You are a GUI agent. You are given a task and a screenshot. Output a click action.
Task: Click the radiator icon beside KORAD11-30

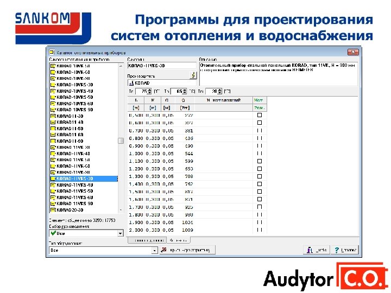click(x=53, y=116)
